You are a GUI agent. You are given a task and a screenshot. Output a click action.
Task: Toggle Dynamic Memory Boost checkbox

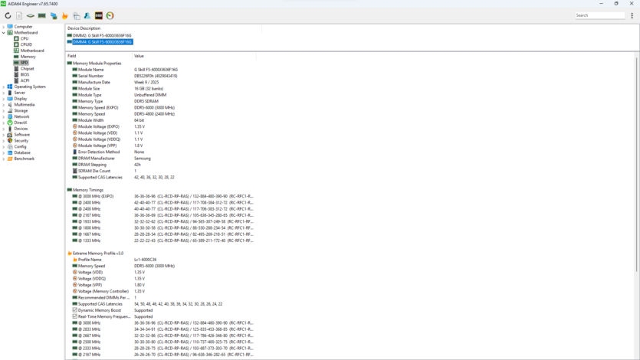tap(74, 310)
